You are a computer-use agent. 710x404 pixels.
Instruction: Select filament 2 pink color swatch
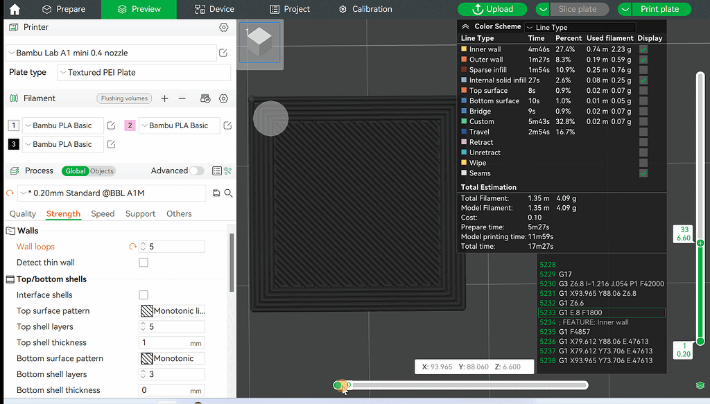coord(130,125)
